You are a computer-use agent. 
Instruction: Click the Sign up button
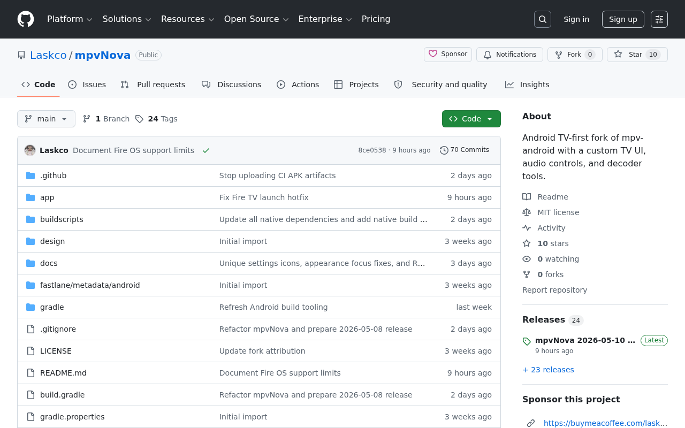point(623,19)
